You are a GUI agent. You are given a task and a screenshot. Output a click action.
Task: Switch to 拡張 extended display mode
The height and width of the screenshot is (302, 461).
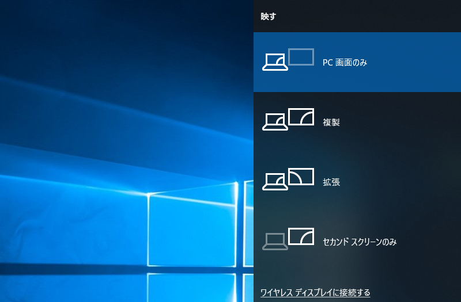(357, 182)
